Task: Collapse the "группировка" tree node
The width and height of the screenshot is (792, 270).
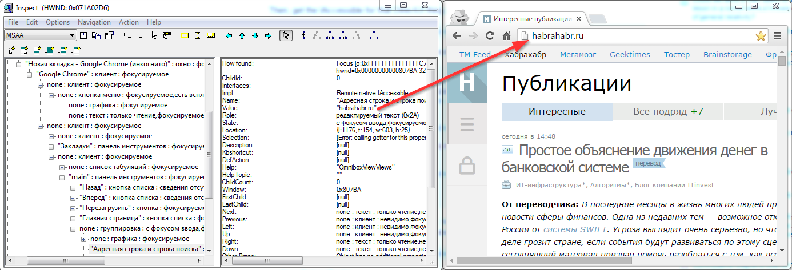Action: pyautogui.click(x=73, y=228)
